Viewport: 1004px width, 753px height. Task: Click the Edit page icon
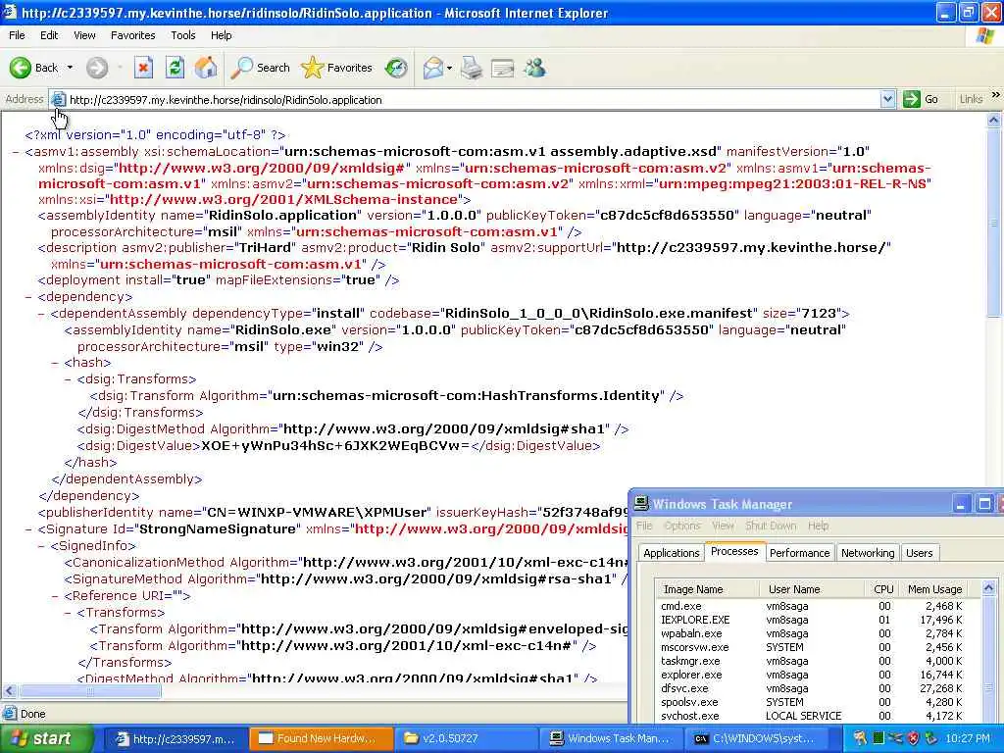point(503,68)
